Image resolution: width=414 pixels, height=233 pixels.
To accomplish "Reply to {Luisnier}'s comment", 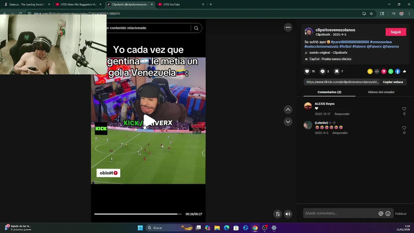I will 340,133.
